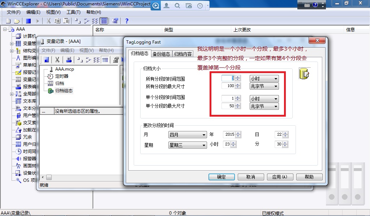Viewport: 370px width, 216px height.
Task: Open 视图(V) menu in WinCCExplorer
Action: click(53, 12)
